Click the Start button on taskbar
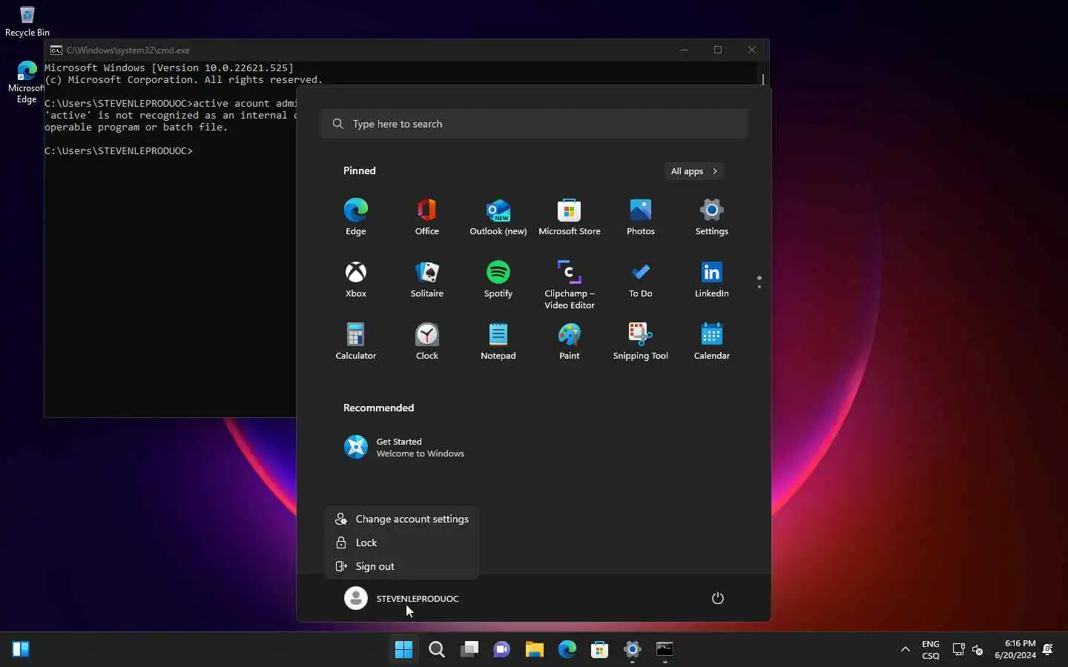The height and width of the screenshot is (667, 1068). [404, 650]
